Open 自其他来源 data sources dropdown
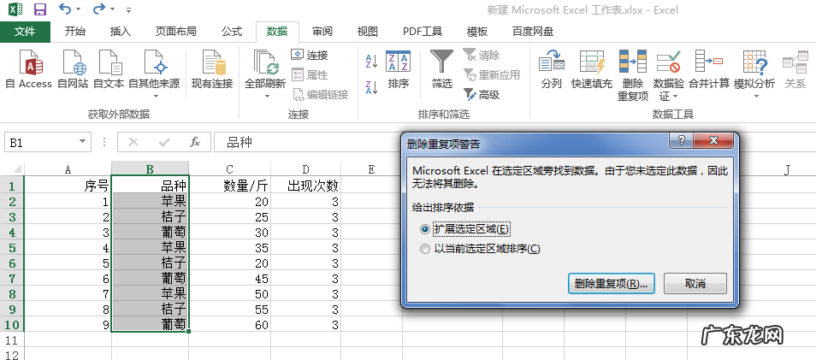The width and height of the screenshot is (816, 360). pos(154,74)
